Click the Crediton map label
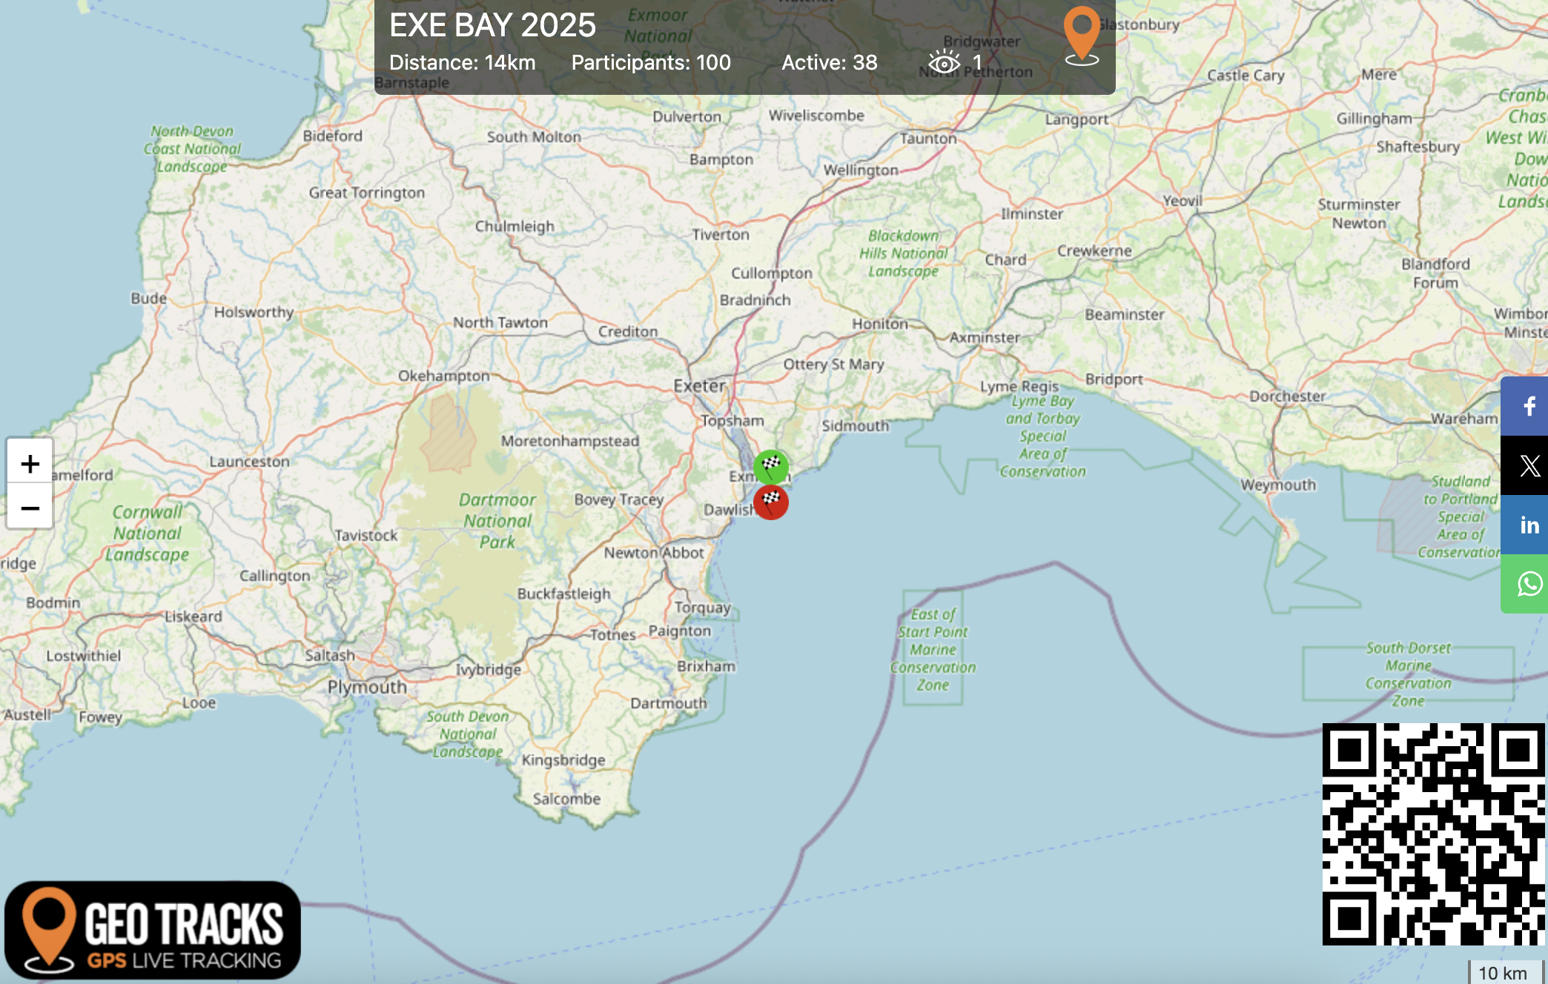Viewport: 1548px width, 984px height. (x=628, y=332)
